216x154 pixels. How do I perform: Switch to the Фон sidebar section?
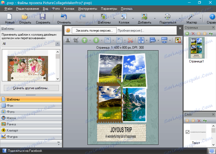click(31, 106)
